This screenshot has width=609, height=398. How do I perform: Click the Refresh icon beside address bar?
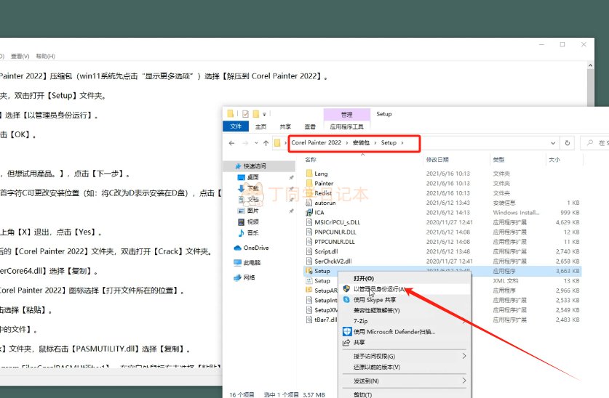coord(568,143)
